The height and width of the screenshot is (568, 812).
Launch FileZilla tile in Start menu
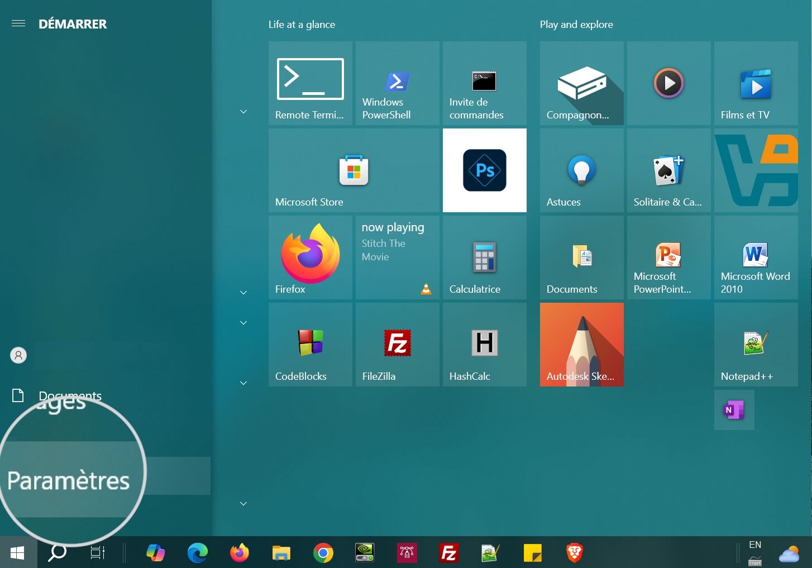[x=398, y=345]
